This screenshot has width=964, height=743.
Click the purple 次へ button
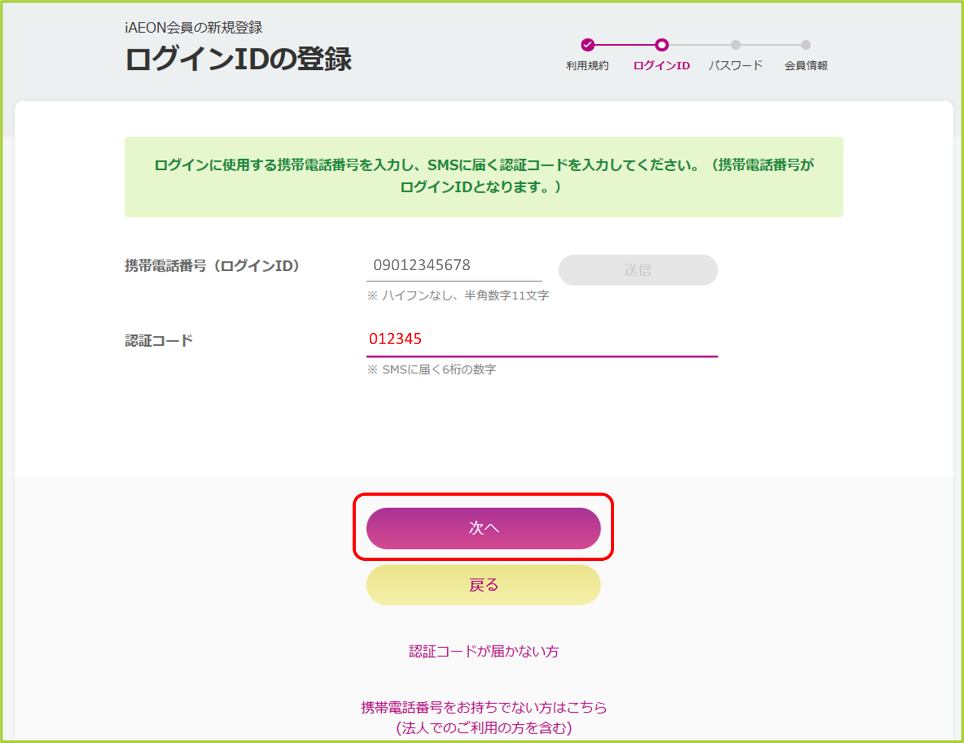click(483, 528)
